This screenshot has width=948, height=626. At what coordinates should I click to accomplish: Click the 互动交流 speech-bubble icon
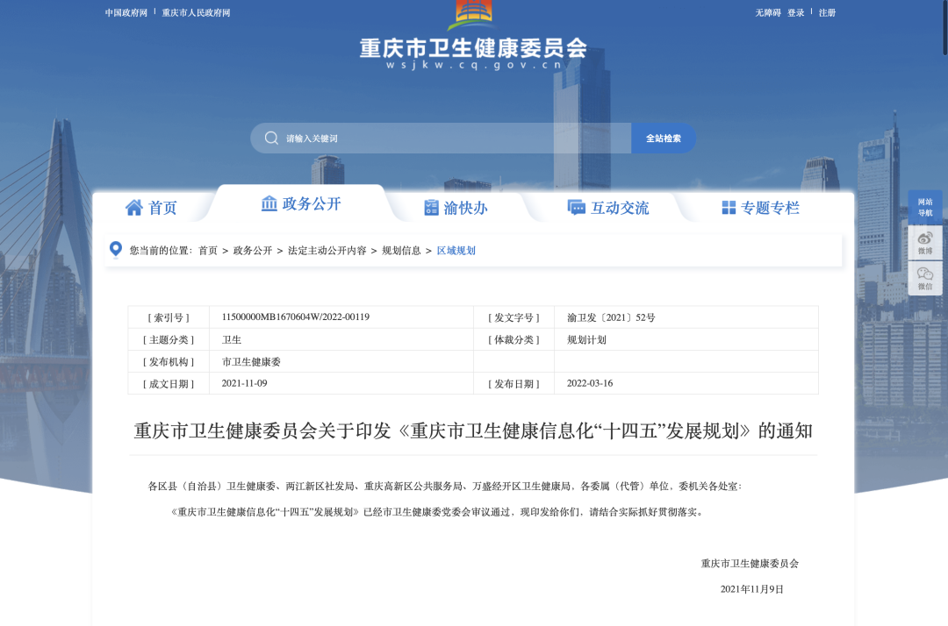coord(576,207)
